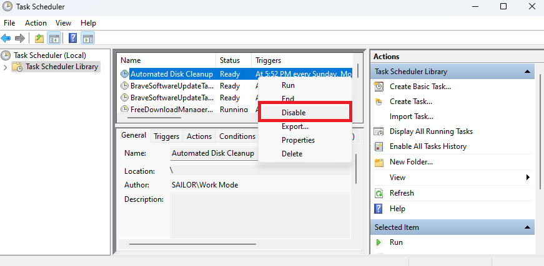Select the Task Scheduler (Local) tree root
The width and height of the screenshot is (544, 266).
tap(50, 55)
